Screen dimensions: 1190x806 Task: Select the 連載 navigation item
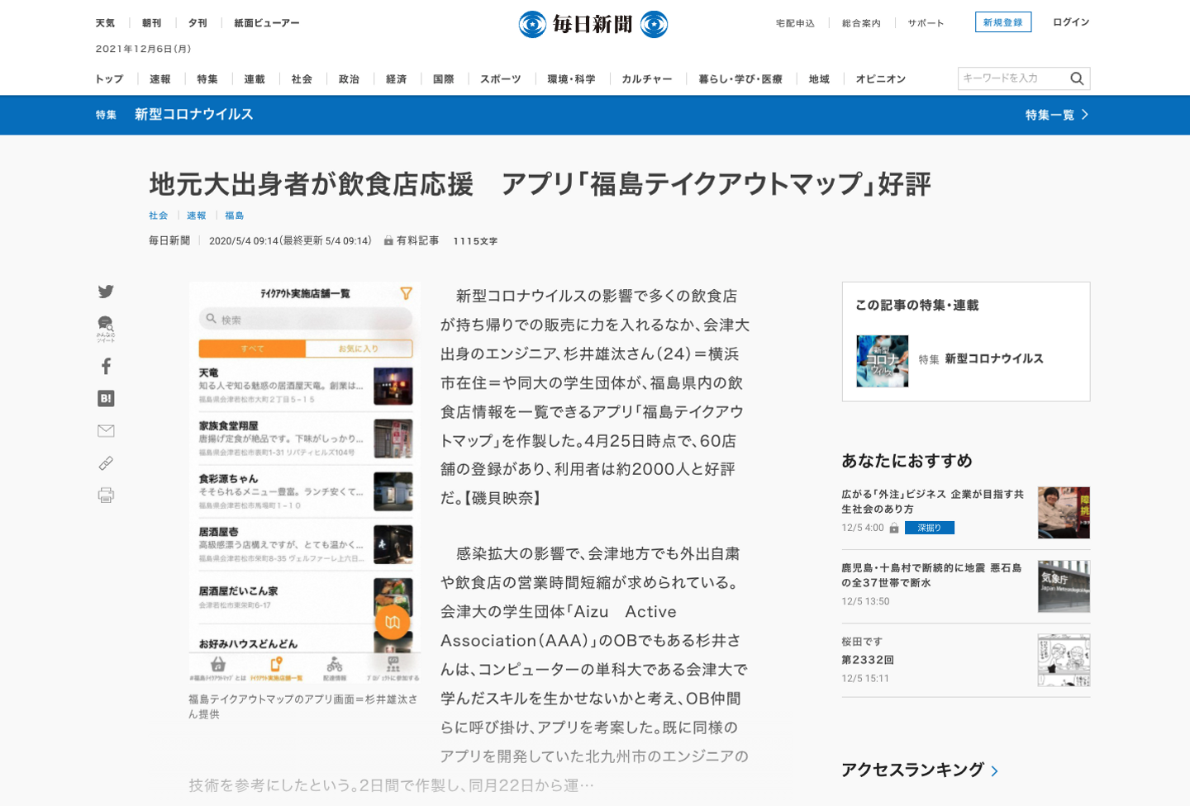[255, 79]
